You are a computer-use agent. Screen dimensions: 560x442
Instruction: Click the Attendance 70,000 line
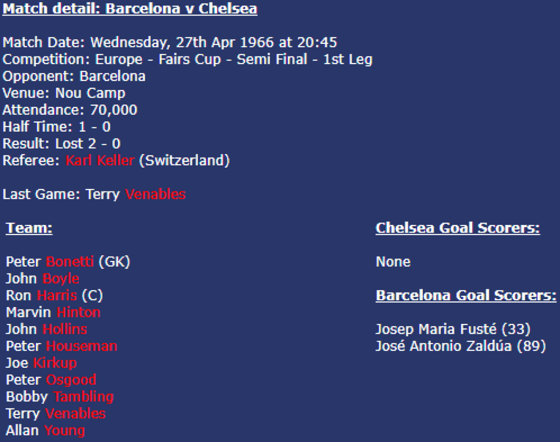(x=70, y=110)
